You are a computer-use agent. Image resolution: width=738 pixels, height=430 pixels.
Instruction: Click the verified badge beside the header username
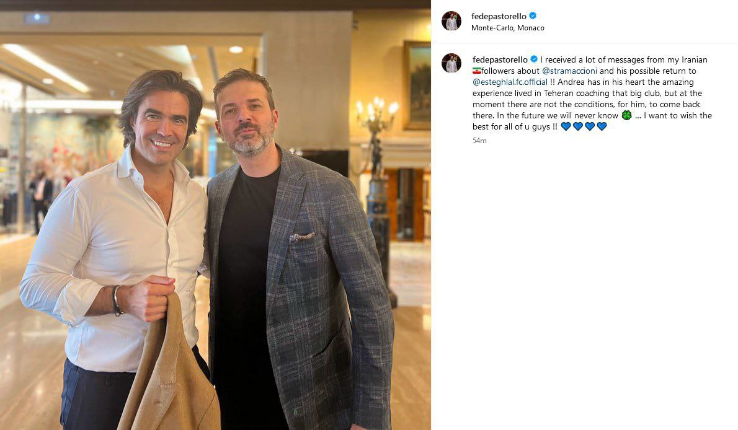click(x=533, y=16)
